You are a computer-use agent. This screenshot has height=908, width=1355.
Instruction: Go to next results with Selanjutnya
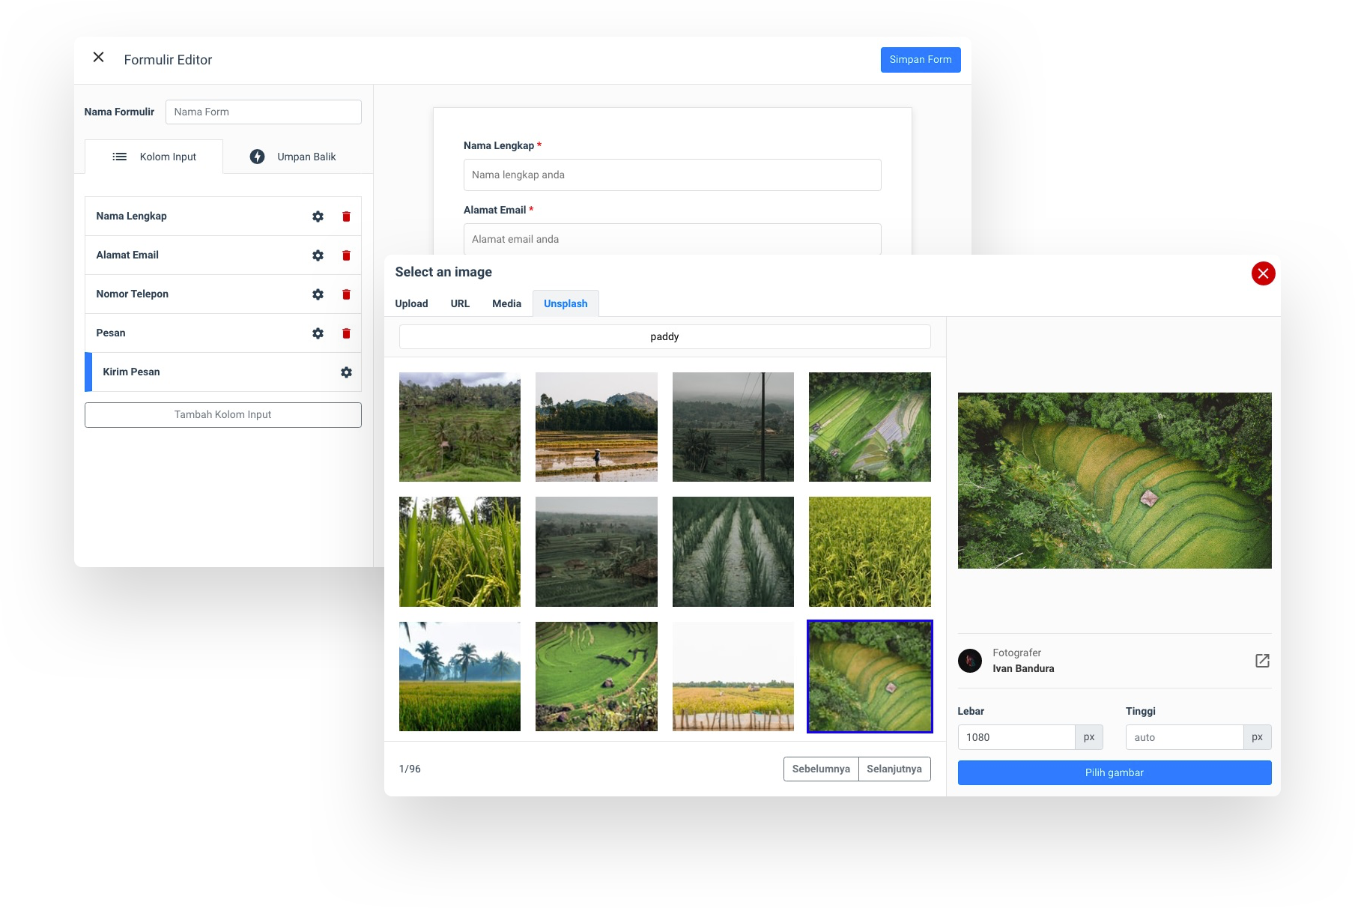(894, 769)
